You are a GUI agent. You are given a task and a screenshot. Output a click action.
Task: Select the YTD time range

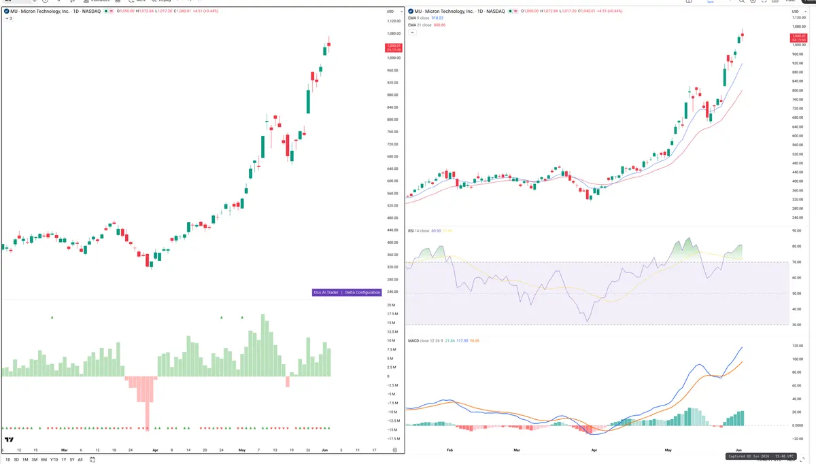[x=54, y=460]
